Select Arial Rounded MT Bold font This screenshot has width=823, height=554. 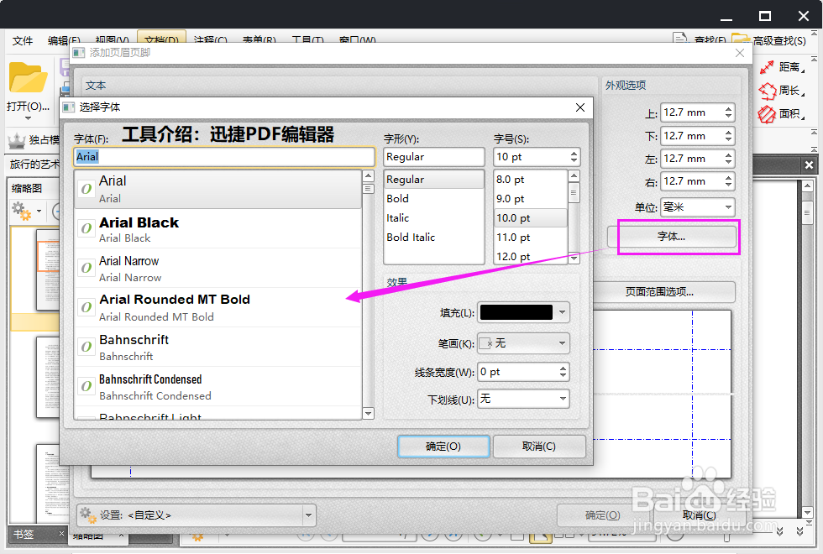(x=218, y=307)
